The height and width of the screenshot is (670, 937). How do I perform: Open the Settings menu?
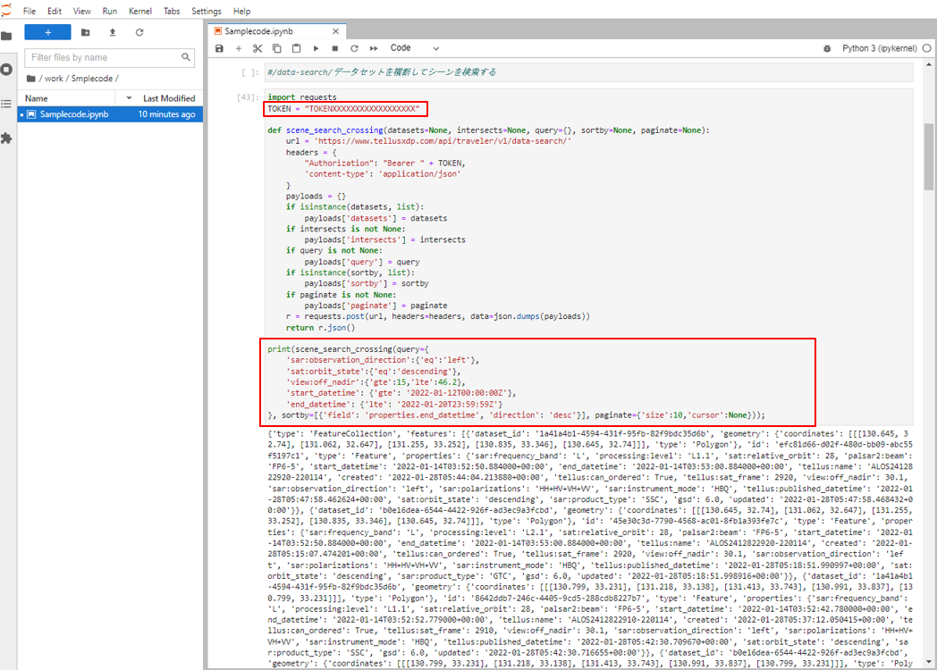pos(207,11)
